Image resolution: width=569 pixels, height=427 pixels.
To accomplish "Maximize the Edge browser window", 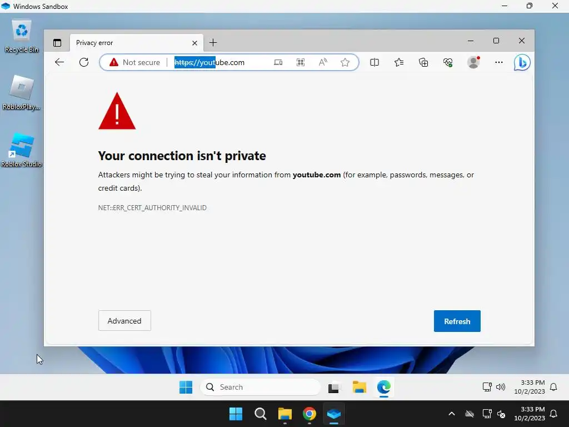I will [496, 41].
